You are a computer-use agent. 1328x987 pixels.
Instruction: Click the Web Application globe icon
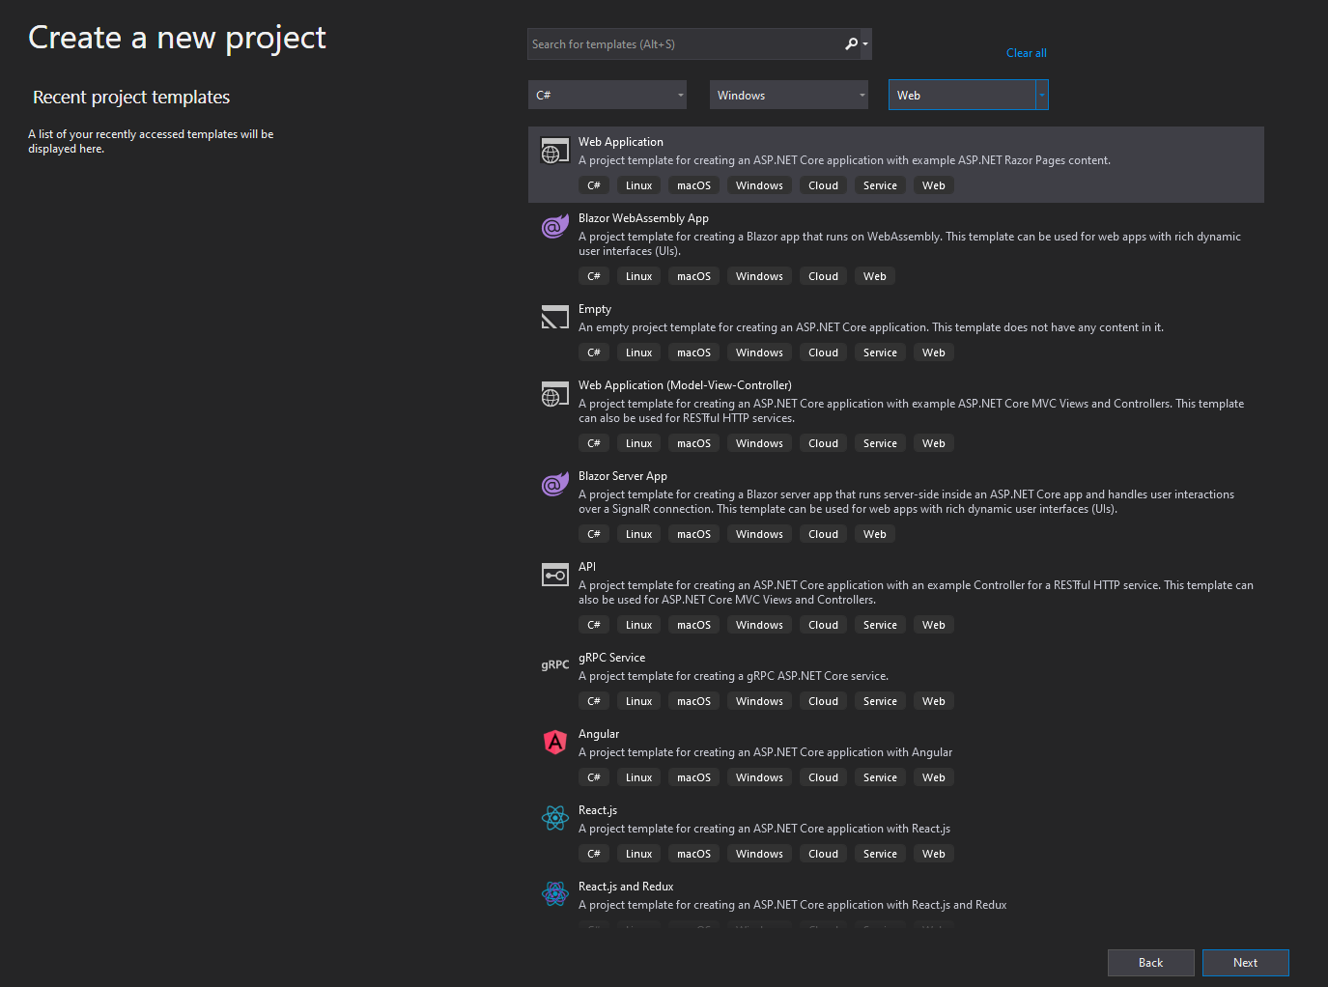[554, 151]
